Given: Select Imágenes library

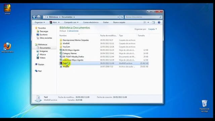Looking at the screenshot, I should 44,51.
